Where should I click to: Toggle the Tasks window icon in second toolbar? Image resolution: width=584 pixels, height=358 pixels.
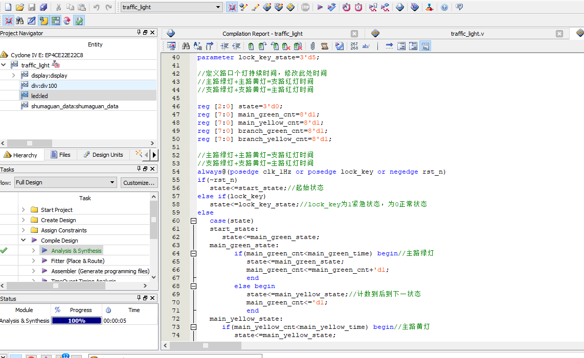[56, 21]
